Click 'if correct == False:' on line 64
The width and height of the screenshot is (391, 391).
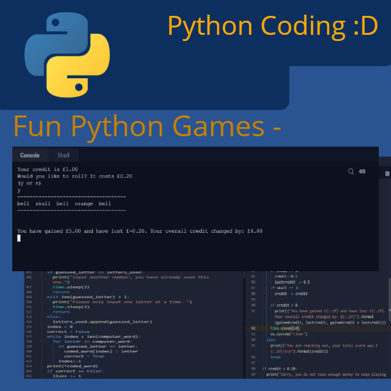click(x=75, y=371)
